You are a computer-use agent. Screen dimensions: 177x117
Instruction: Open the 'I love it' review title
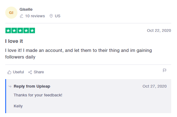click(14, 41)
